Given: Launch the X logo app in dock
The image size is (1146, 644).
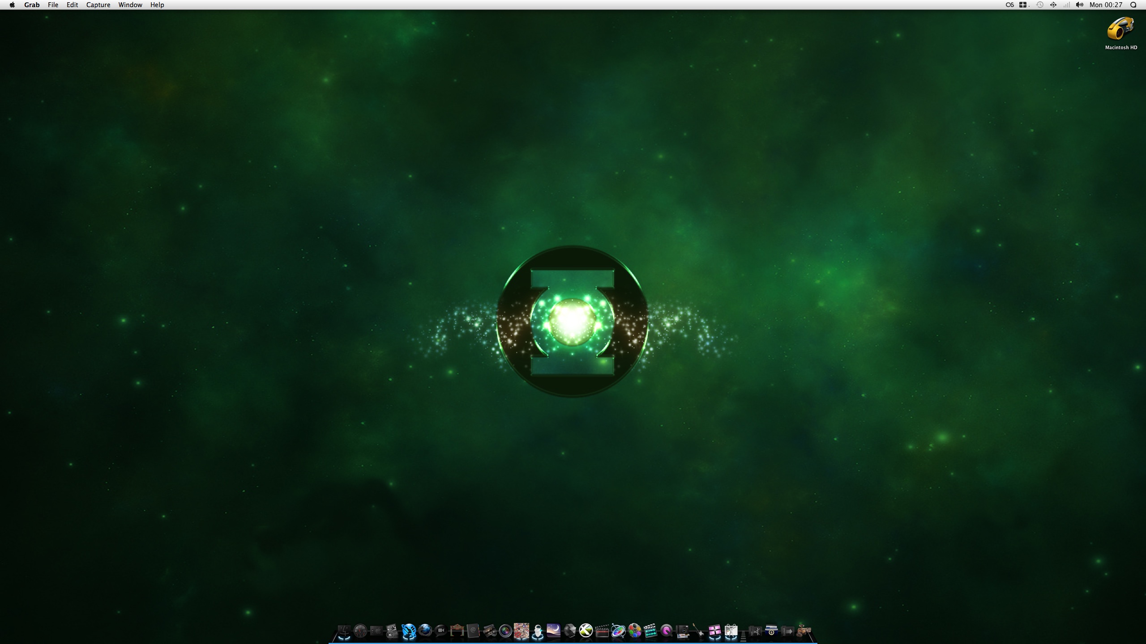Looking at the screenshot, I should click(586, 631).
